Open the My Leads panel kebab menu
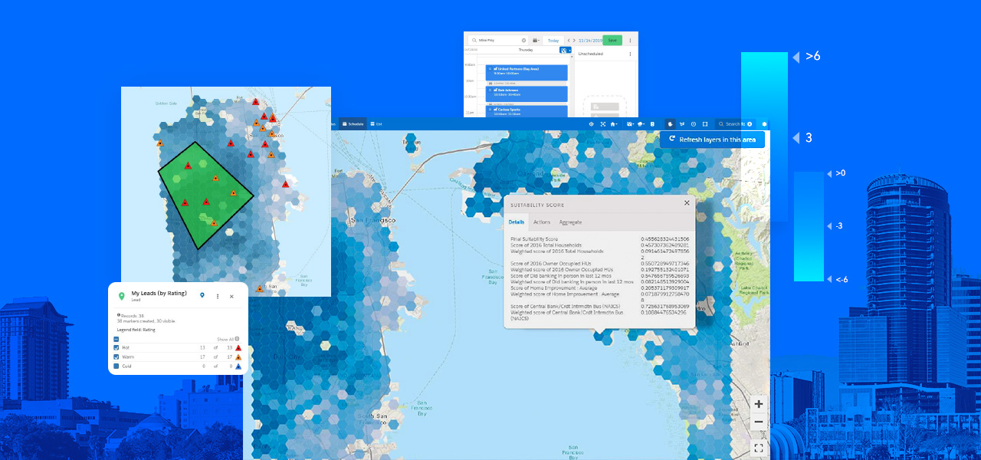 (x=218, y=296)
